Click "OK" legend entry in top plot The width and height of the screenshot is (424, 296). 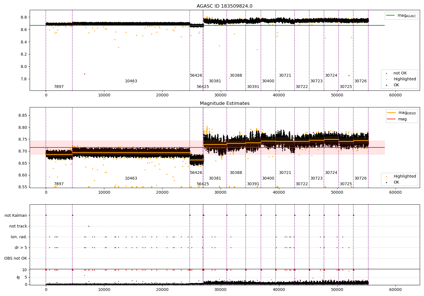396,85
